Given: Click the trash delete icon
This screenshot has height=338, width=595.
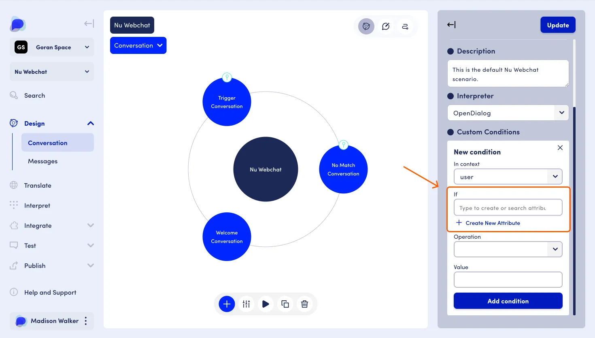Looking at the screenshot, I should 305,304.
